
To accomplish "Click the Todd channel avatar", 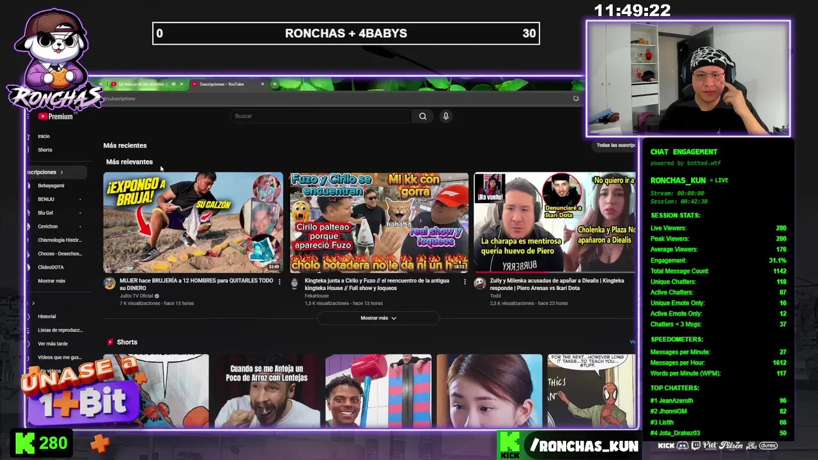I will click(479, 284).
